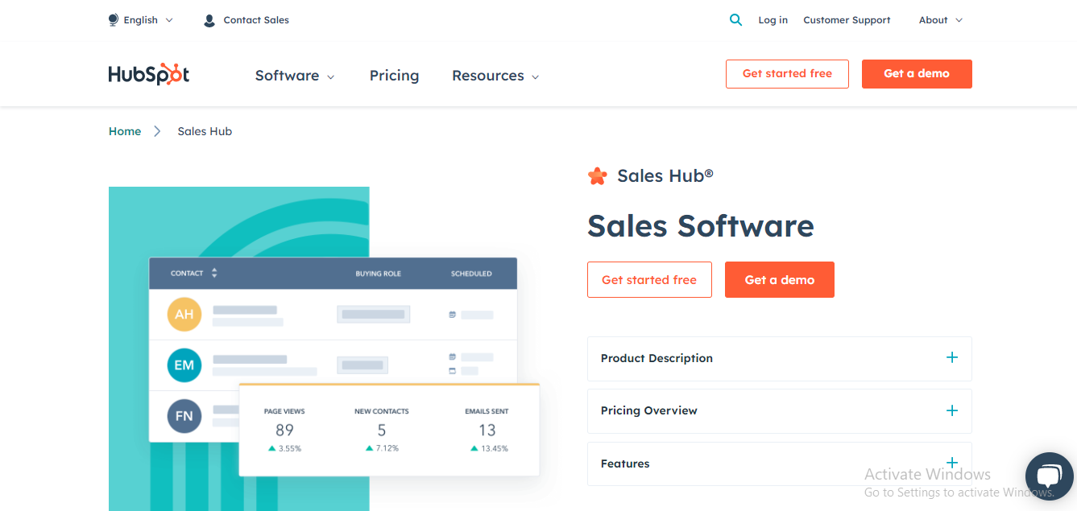The height and width of the screenshot is (511, 1077).
Task: Click the FN contact avatar
Action: (184, 416)
